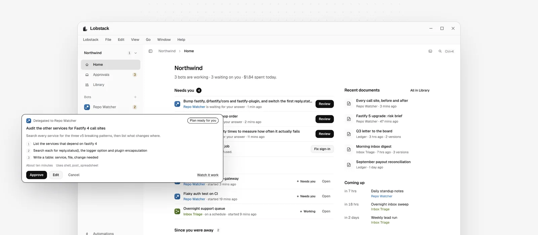Image resolution: width=538 pixels, height=235 pixels.
Task: Open the Lobstack menu
Action: pos(91,40)
